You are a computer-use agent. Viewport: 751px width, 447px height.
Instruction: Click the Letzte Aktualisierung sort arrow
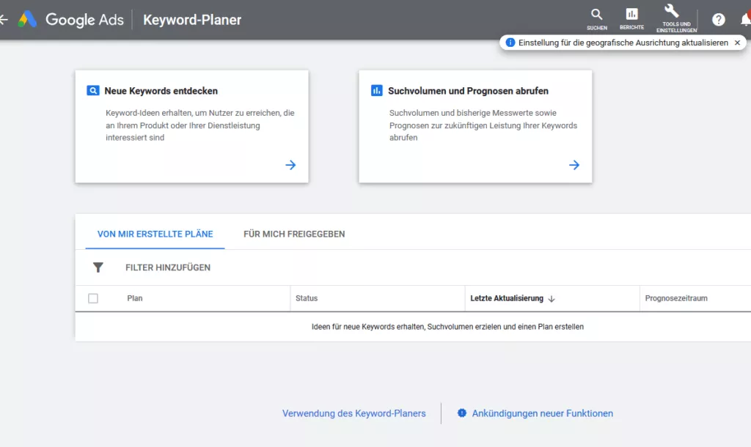click(552, 299)
